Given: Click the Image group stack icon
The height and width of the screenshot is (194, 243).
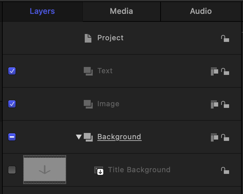Looking at the screenshot, I should (x=88, y=104).
